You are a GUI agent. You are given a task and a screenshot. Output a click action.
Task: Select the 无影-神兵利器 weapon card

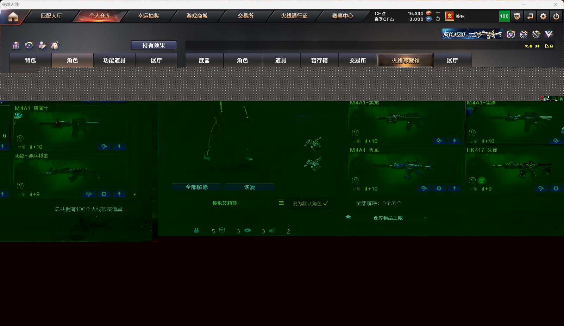click(x=70, y=175)
